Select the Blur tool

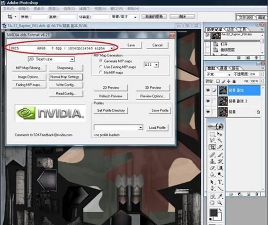click(212, 174)
